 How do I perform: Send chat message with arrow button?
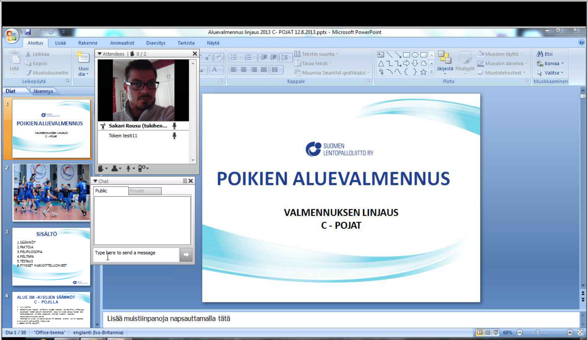click(186, 255)
